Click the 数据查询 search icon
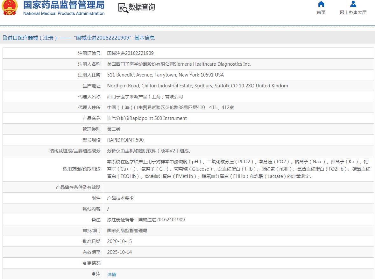This screenshot has width=375, height=279. [123, 8]
